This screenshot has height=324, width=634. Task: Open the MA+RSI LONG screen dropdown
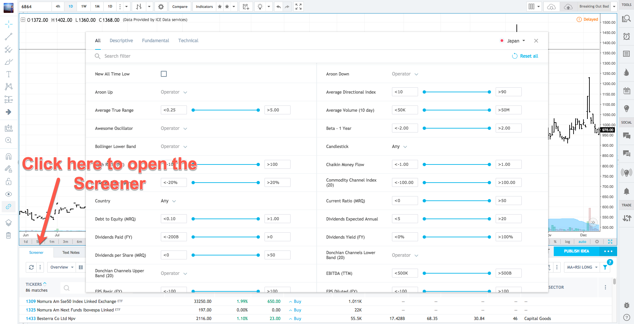pos(582,267)
